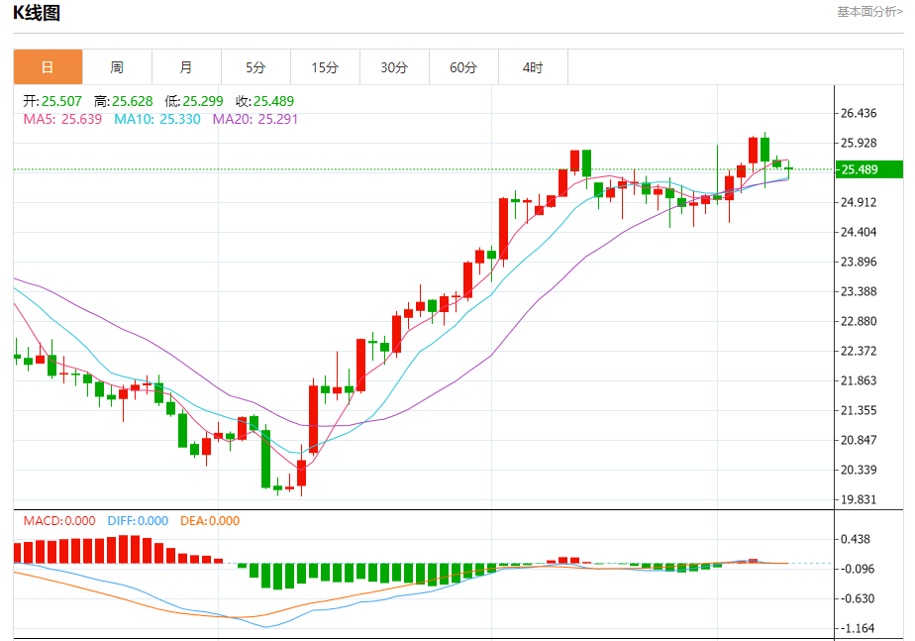Click the 19.831 price axis label

(859, 499)
